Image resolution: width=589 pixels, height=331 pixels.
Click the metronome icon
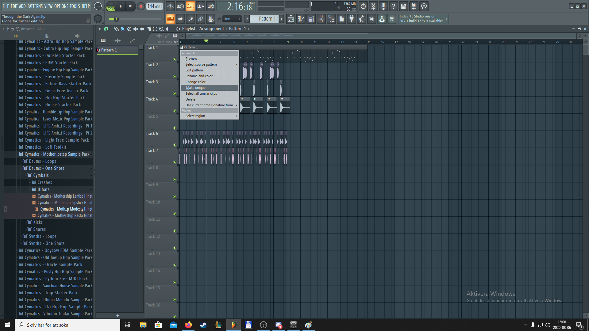point(170,6)
